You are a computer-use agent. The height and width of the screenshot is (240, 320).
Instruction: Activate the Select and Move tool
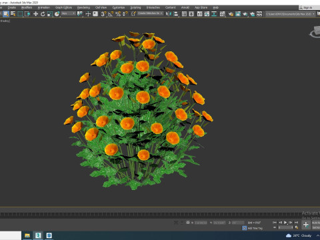click(35, 14)
